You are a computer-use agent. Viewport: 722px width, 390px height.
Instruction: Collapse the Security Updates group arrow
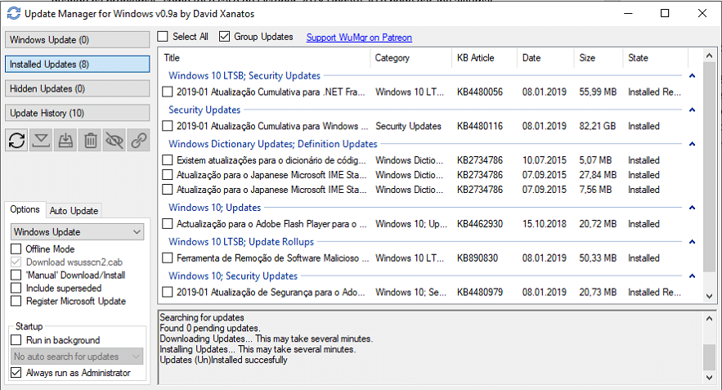point(692,110)
